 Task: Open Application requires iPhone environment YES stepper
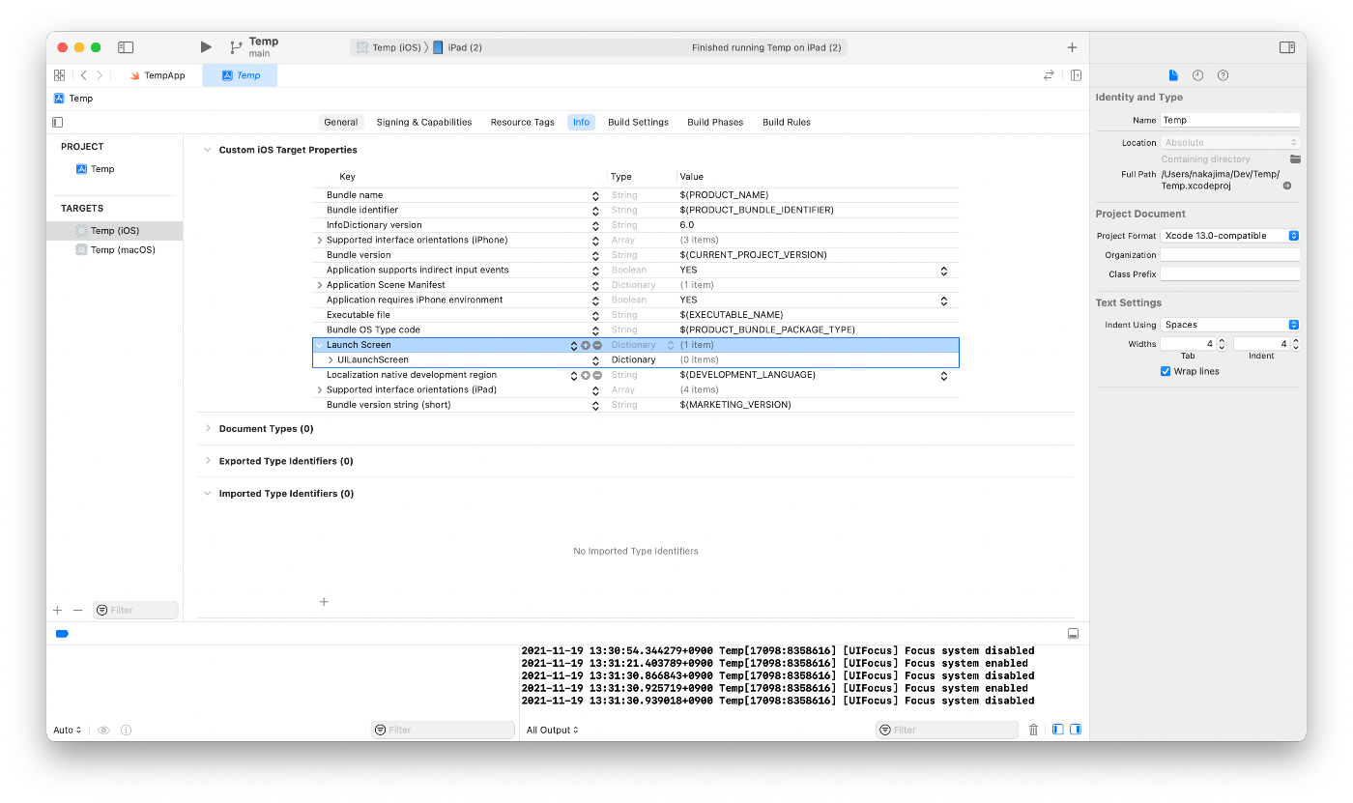pyautogui.click(x=944, y=301)
